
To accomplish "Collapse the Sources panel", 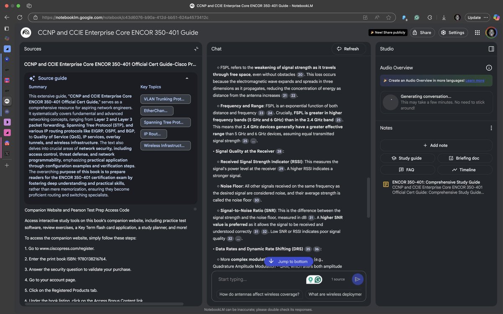I will (196, 49).
